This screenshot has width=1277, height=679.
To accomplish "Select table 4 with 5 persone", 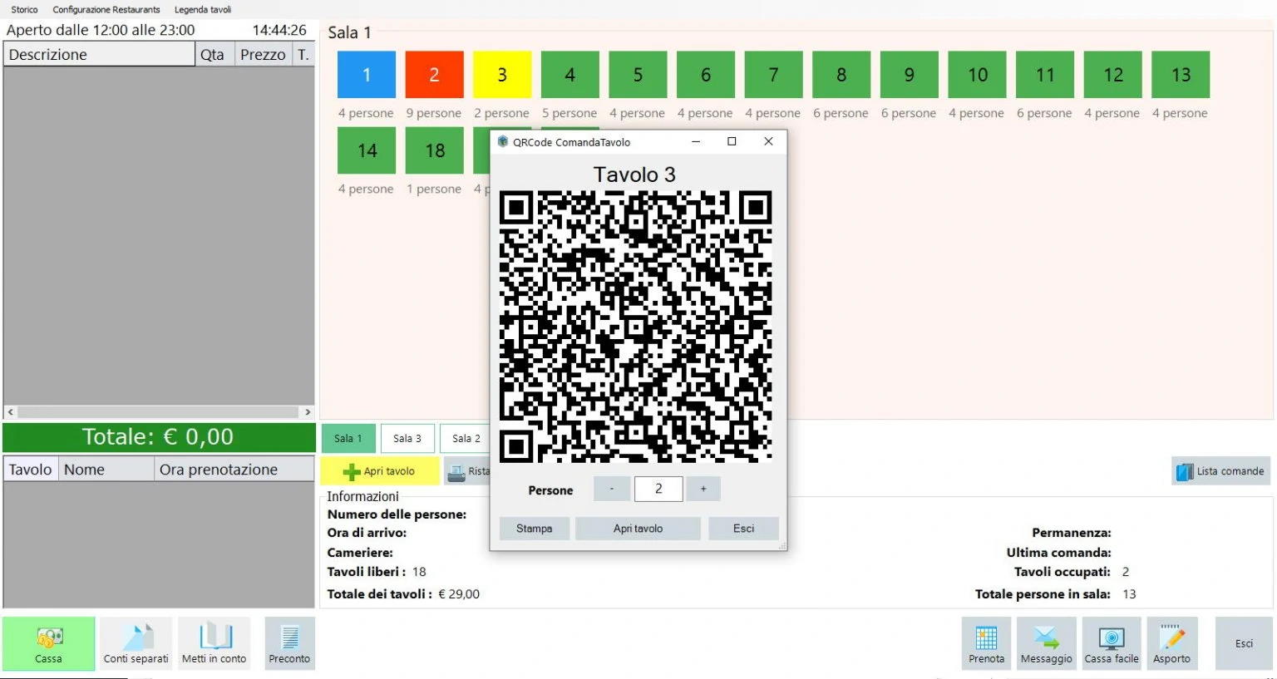I will (569, 75).
